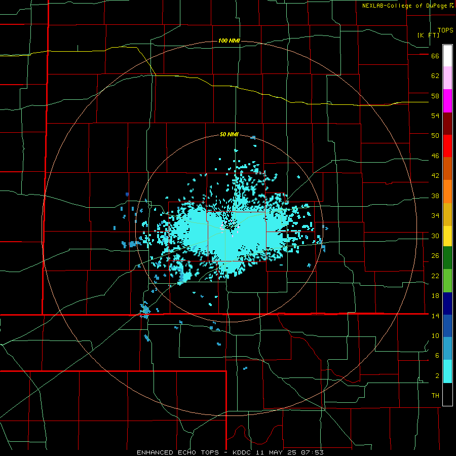Select the 2 legend value
Viewport: 456px width, 456px height.
(437, 376)
